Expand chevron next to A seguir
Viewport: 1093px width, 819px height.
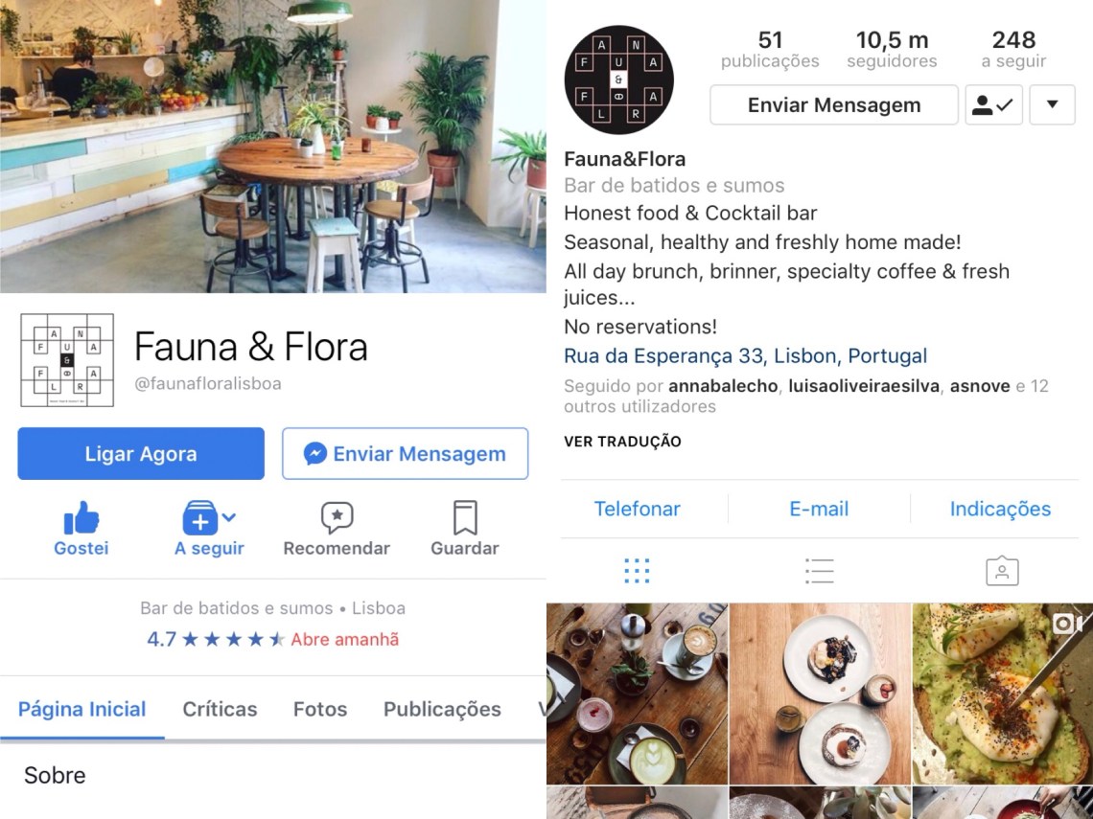229,517
